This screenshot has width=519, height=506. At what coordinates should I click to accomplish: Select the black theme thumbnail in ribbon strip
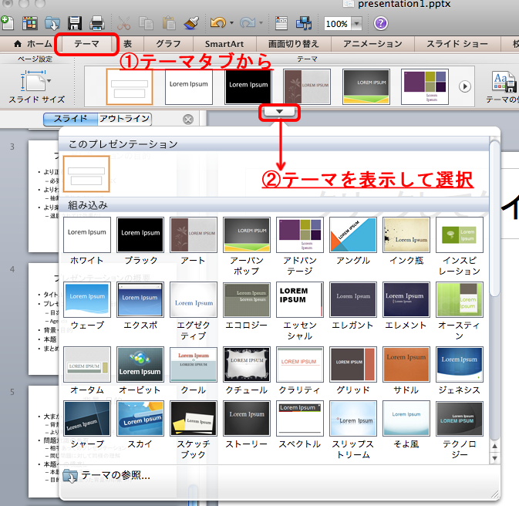click(248, 86)
